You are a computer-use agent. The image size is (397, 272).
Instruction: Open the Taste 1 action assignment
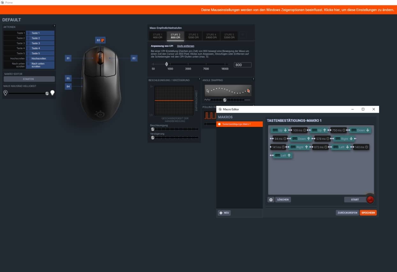tap(40, 33)
